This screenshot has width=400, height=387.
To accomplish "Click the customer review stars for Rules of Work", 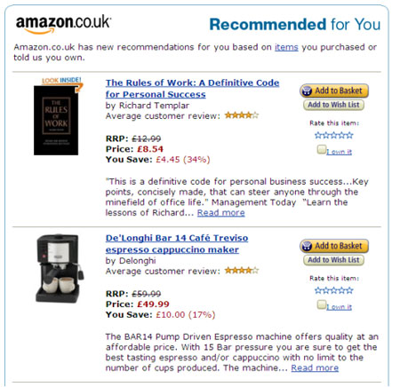I will 242,115.
